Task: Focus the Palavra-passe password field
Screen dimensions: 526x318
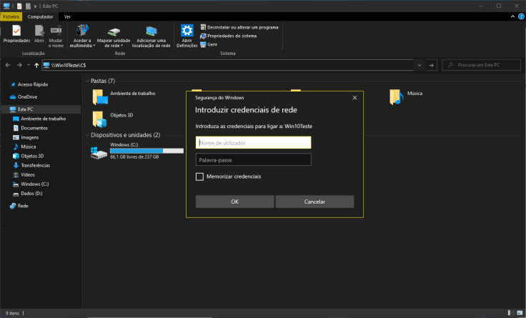Action: pos(253,159)
